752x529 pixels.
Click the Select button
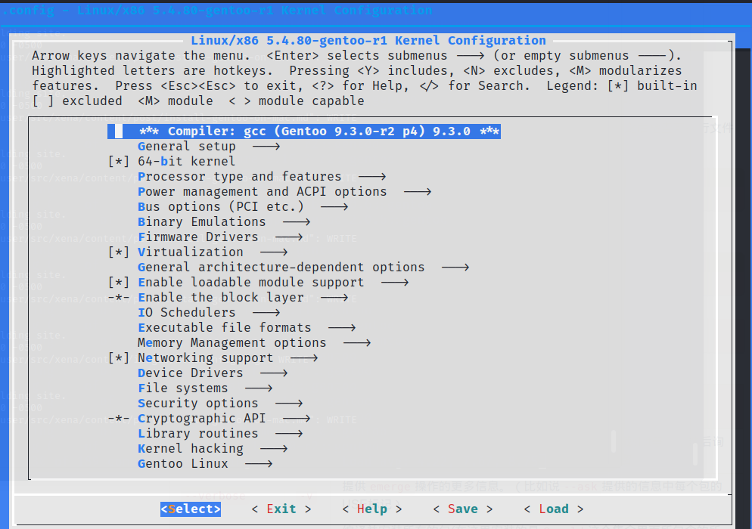click(191, 509)
